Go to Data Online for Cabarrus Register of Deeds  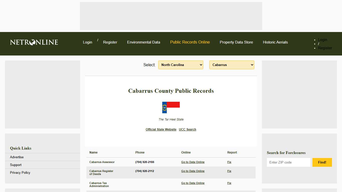(193, 171)
